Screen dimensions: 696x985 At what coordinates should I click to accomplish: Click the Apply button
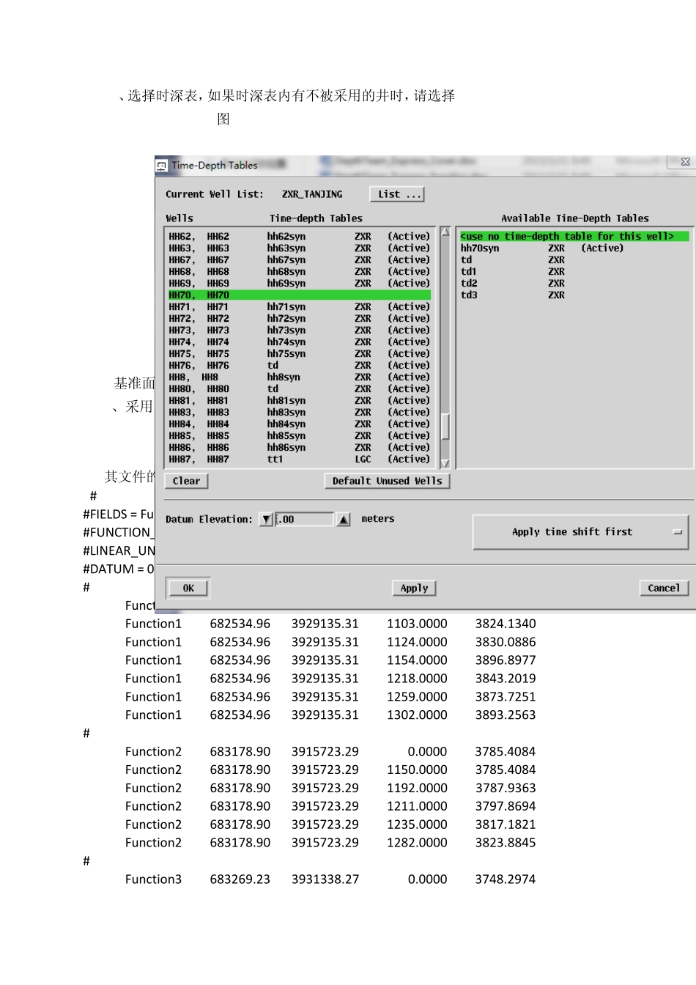[x=414, y=589]
